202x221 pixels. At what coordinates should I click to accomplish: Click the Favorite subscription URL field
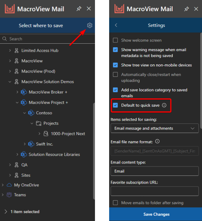[x=155, y=191]
